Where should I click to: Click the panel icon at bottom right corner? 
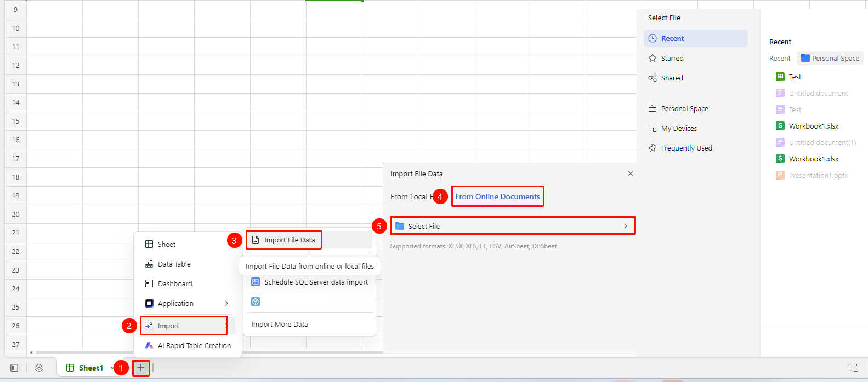pos(854,368)
